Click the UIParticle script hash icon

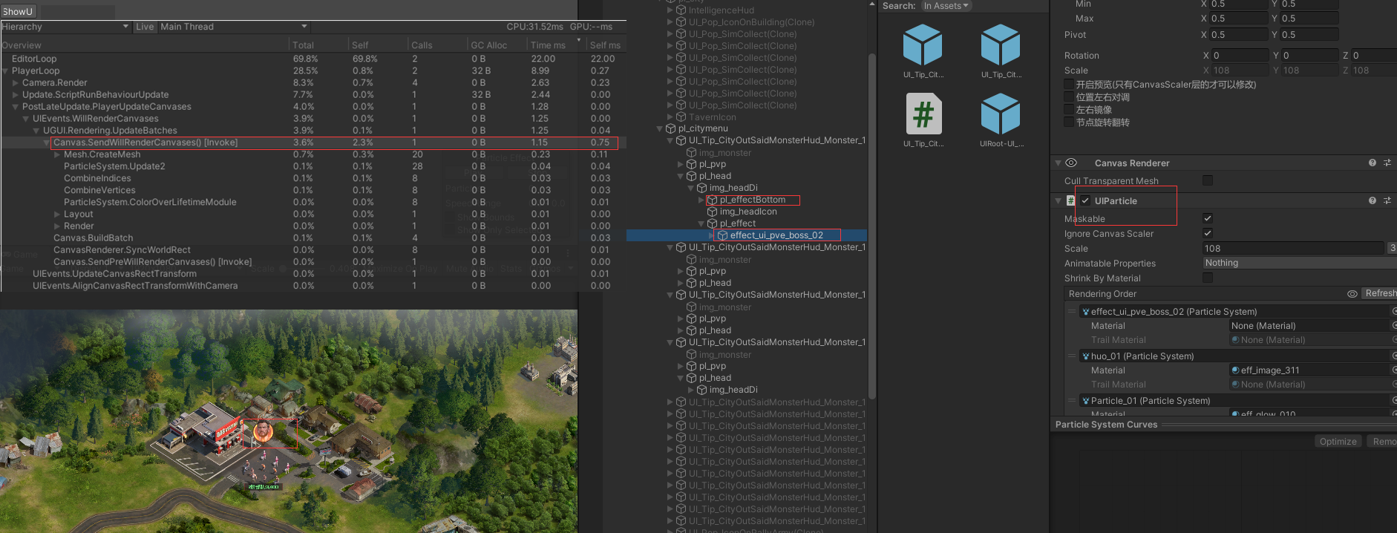click(1070, 200)
